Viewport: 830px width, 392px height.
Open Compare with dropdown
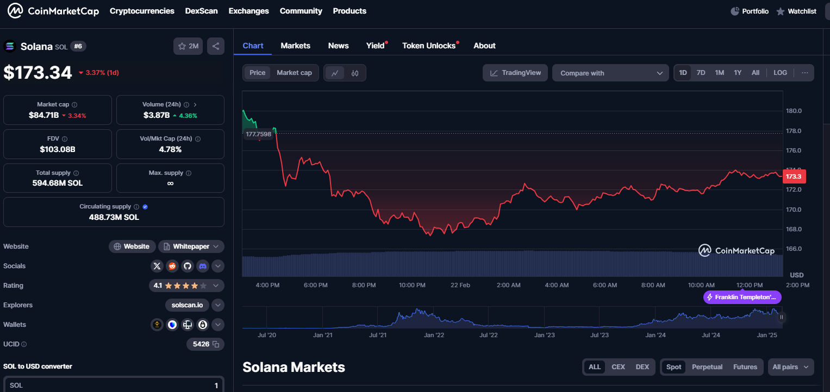[611, 73]
